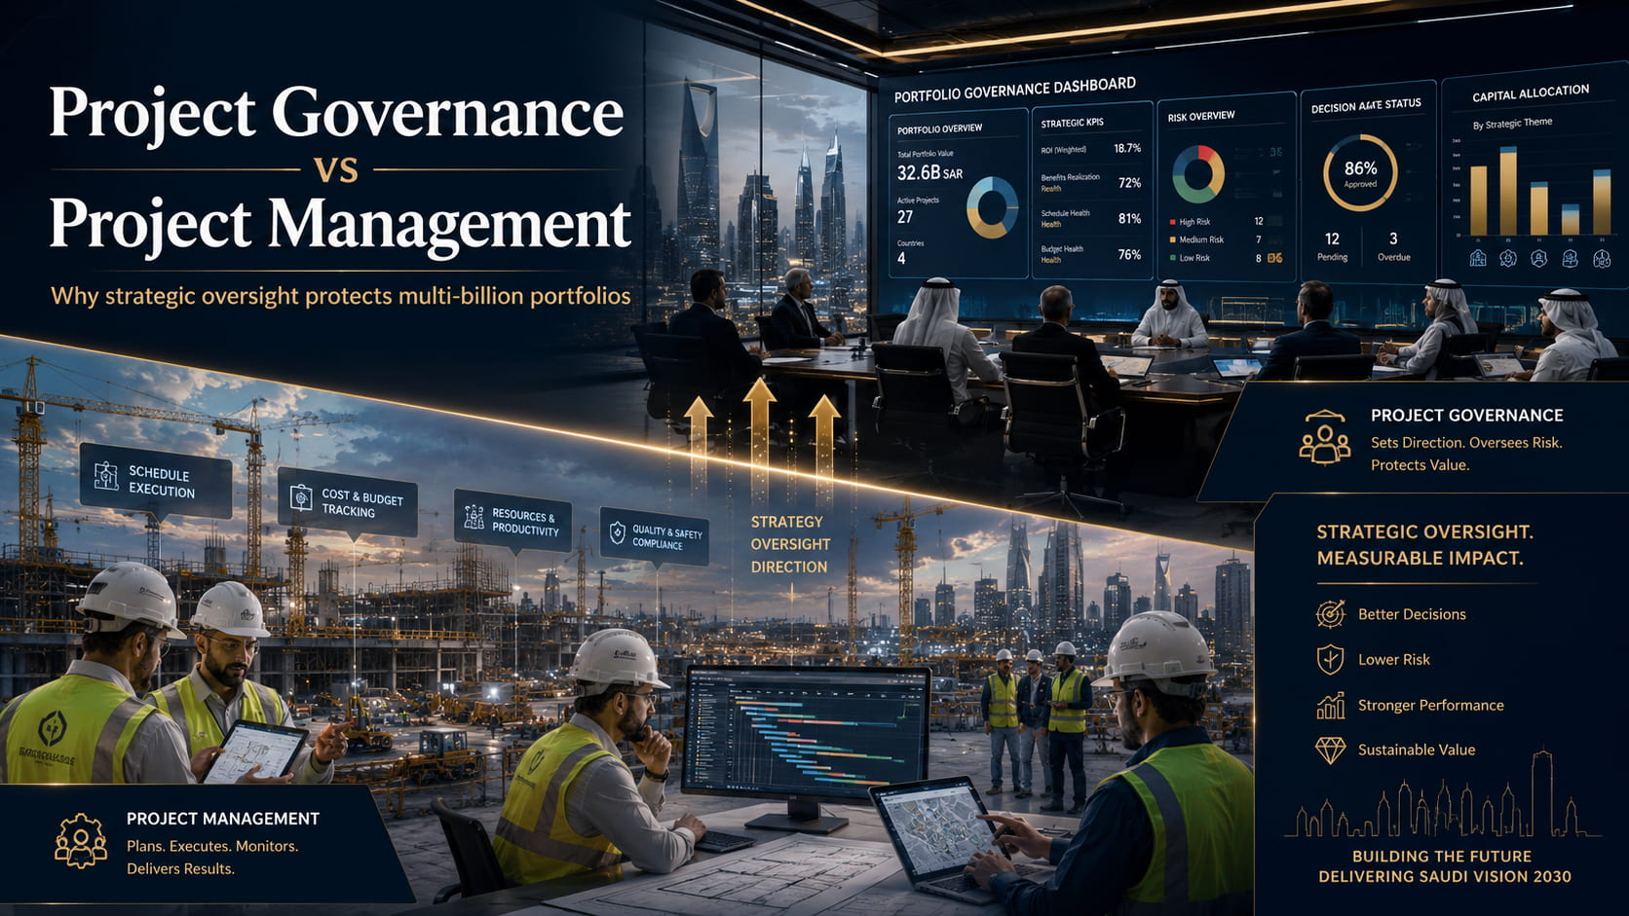The height and width of the screenshot is (916, 1629).
Task: Click "Plans. Executes. Monitors. Delivers Results."
Action: (212, 857)
